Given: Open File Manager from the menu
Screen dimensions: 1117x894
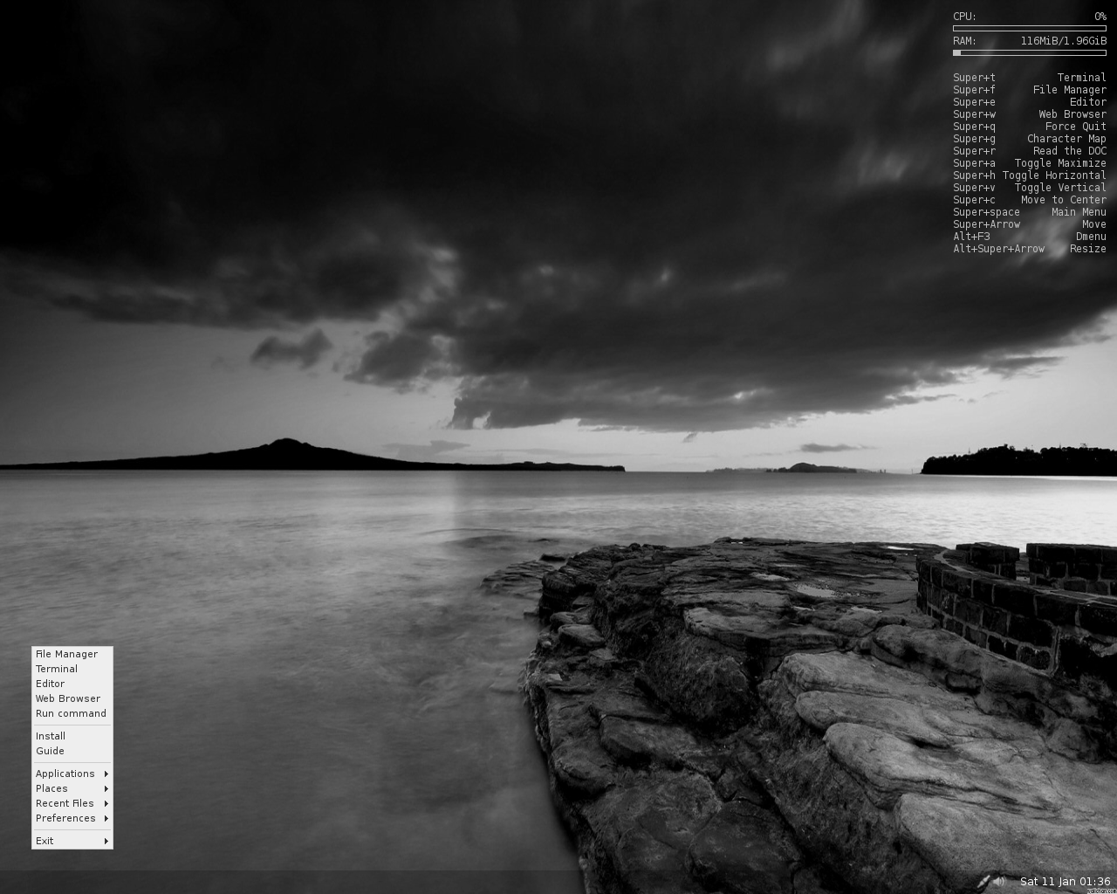Looking at the screenshot, I should click(x=72, y=654).
